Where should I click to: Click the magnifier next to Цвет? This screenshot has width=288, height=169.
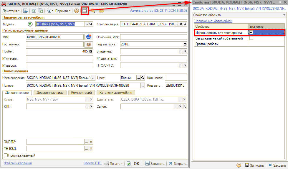pos(143,78)
